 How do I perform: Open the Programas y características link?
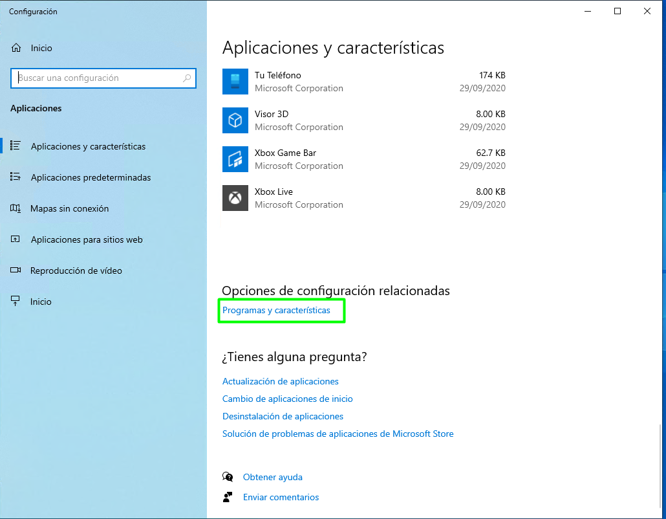tap(276, 311)
